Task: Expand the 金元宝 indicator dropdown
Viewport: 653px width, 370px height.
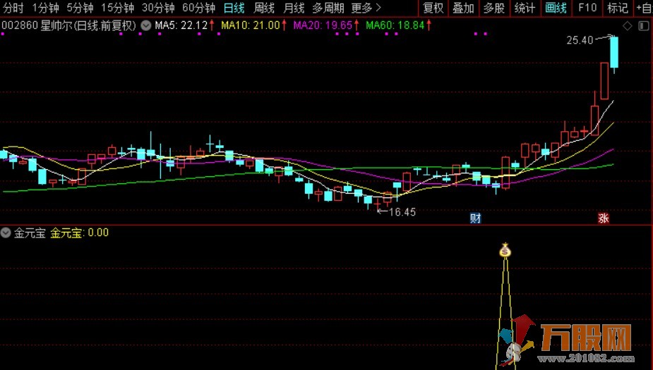Action: pyautogui.click(x=6, y=233)
